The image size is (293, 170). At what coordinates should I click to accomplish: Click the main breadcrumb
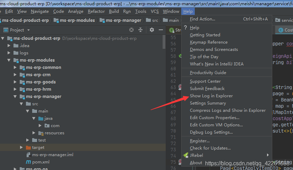(x=171, y=20)
